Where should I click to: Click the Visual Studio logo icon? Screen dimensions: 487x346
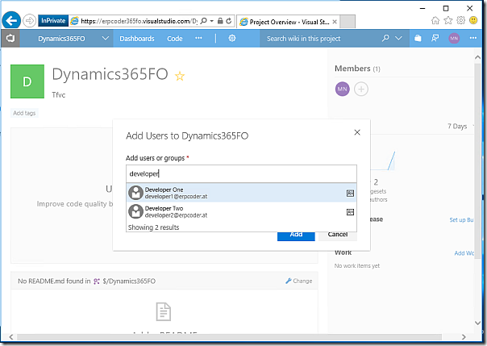pyautogui.click(x=10, y=38)
